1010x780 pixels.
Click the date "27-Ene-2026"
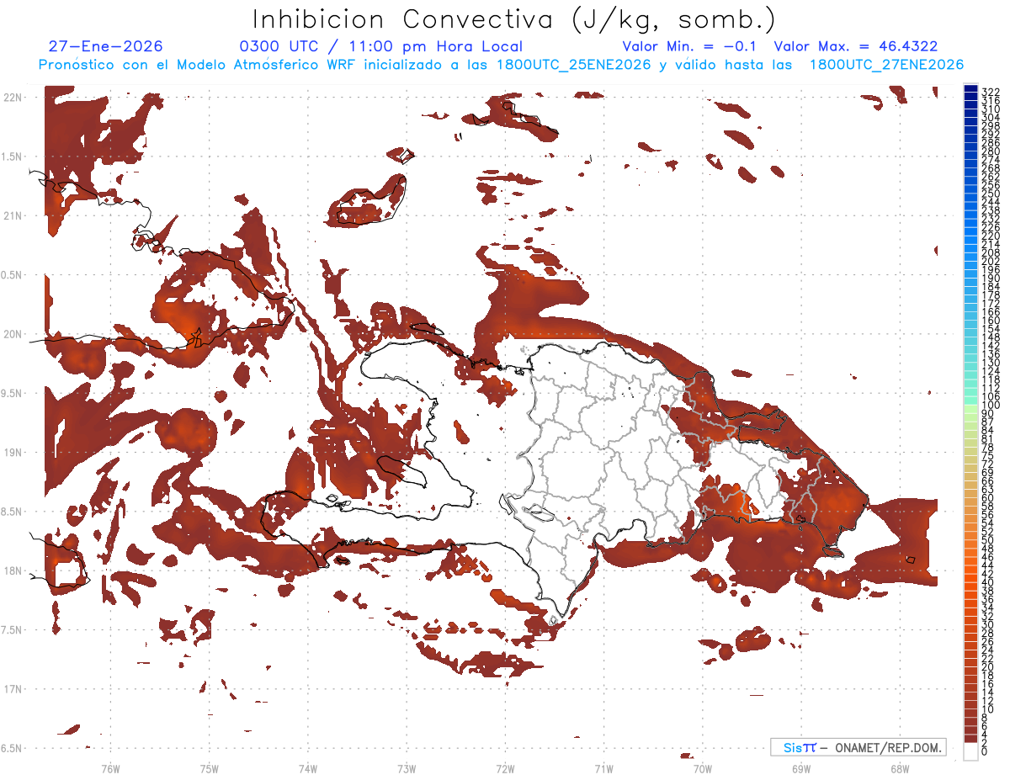tap(106, 46)
